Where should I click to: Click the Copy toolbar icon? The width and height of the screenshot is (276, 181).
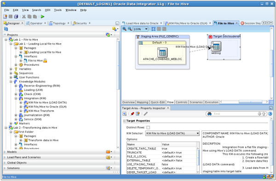pos(29,17)
